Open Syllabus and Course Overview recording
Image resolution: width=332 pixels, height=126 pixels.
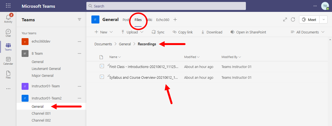(x=143, y=78)
